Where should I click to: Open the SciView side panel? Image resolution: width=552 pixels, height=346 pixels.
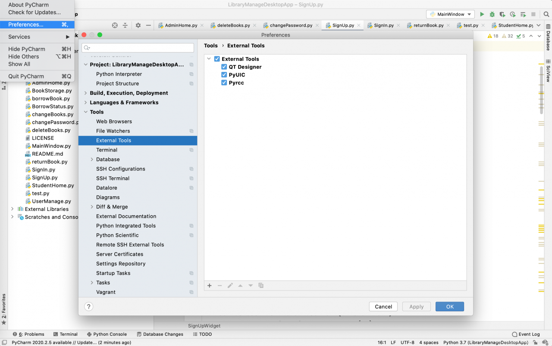(548, 71)
